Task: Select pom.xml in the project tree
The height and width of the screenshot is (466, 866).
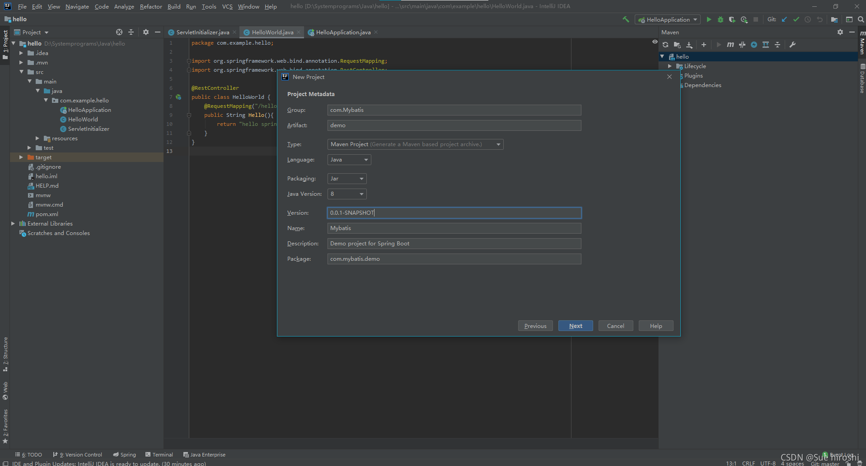Action: click(x=47, y=214)
